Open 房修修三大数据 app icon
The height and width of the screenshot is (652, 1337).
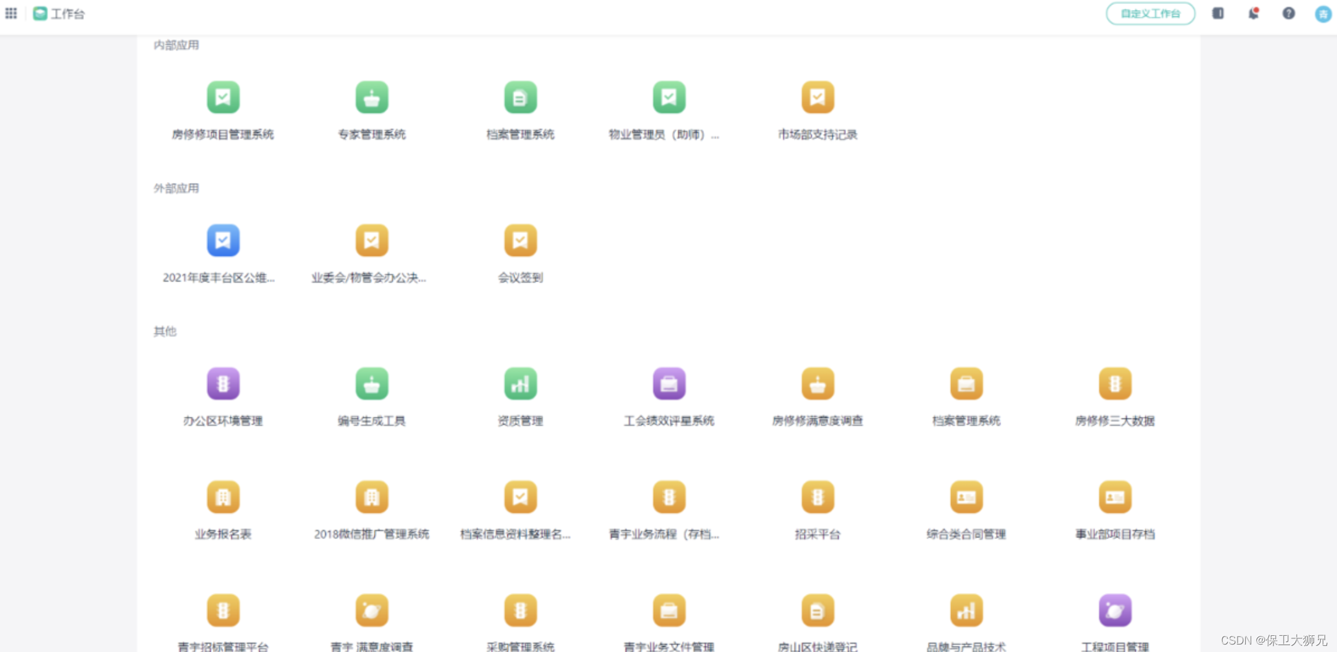click(x=1115, y=384)
